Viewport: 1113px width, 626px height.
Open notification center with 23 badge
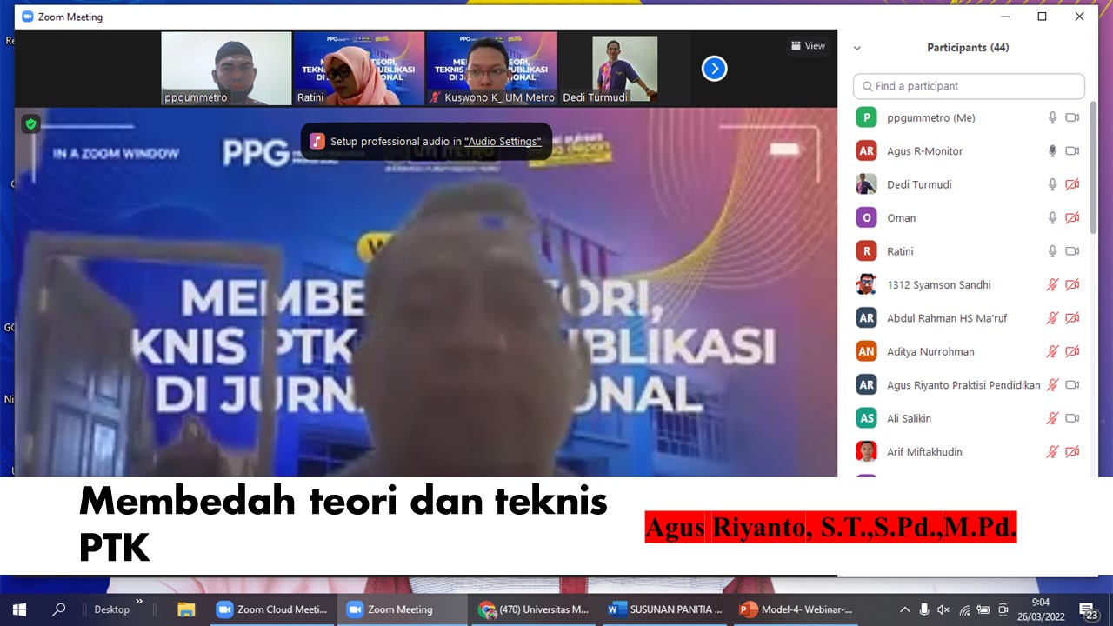click(x=1088, y=609)
